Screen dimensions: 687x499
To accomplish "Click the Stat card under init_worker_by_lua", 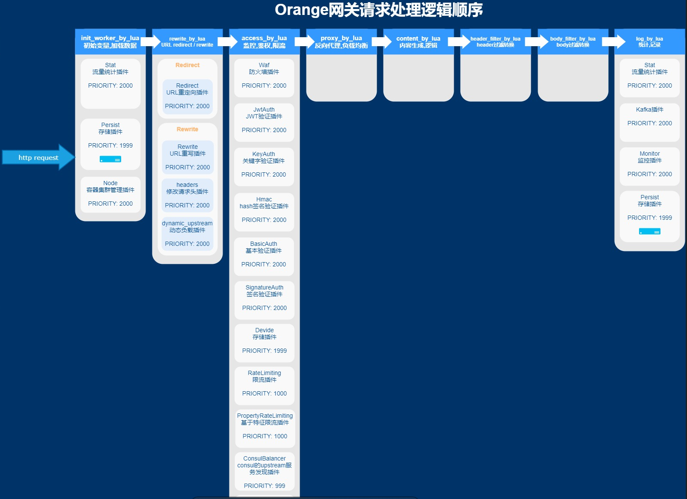I will click(110, 84).
